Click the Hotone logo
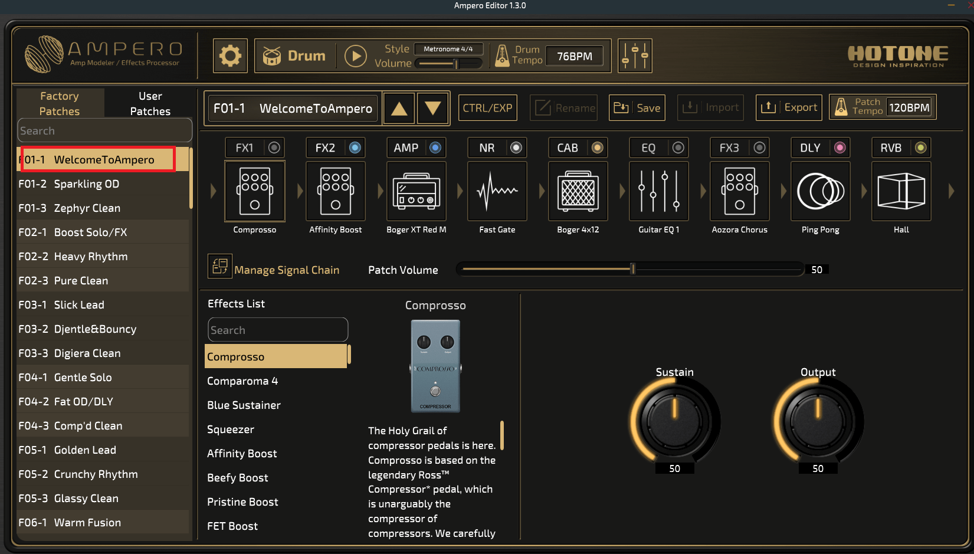Image resolution: width=974 pixels, height=554 pixels. pos(898,57)
